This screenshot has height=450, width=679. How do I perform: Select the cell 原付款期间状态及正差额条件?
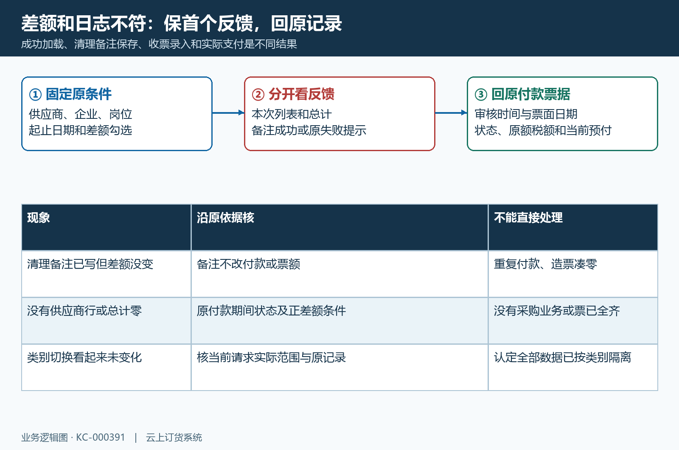pyautogui.click(x=339, y=321)
